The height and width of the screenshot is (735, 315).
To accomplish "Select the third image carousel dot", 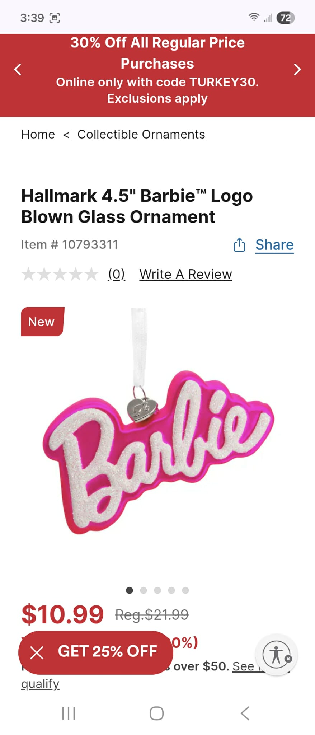I will (x=157, y=590).
